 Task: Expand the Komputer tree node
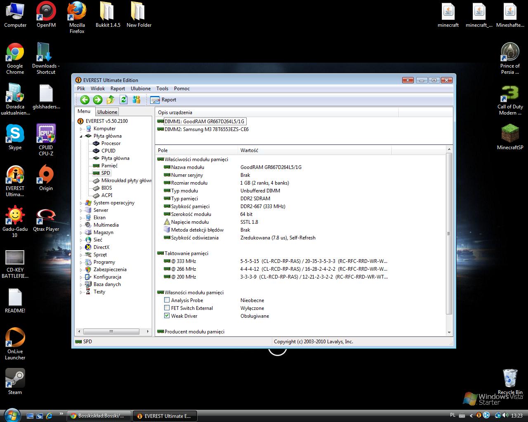(81, 129)
